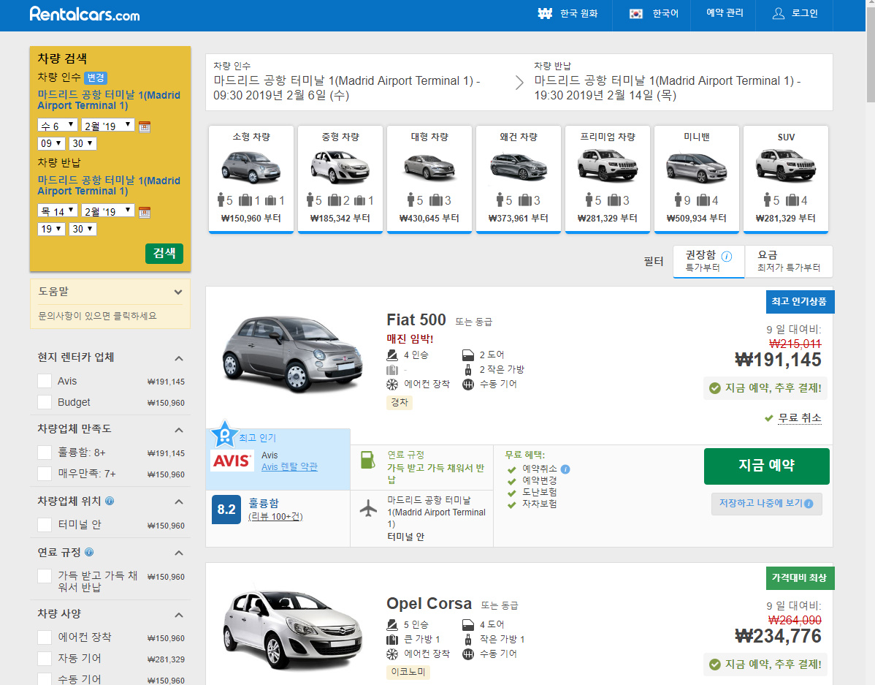Screen dimensions: 875x685
Task: Click the seat icon beside 5 인승 for Opel Corsa
Action: [392, 624]
